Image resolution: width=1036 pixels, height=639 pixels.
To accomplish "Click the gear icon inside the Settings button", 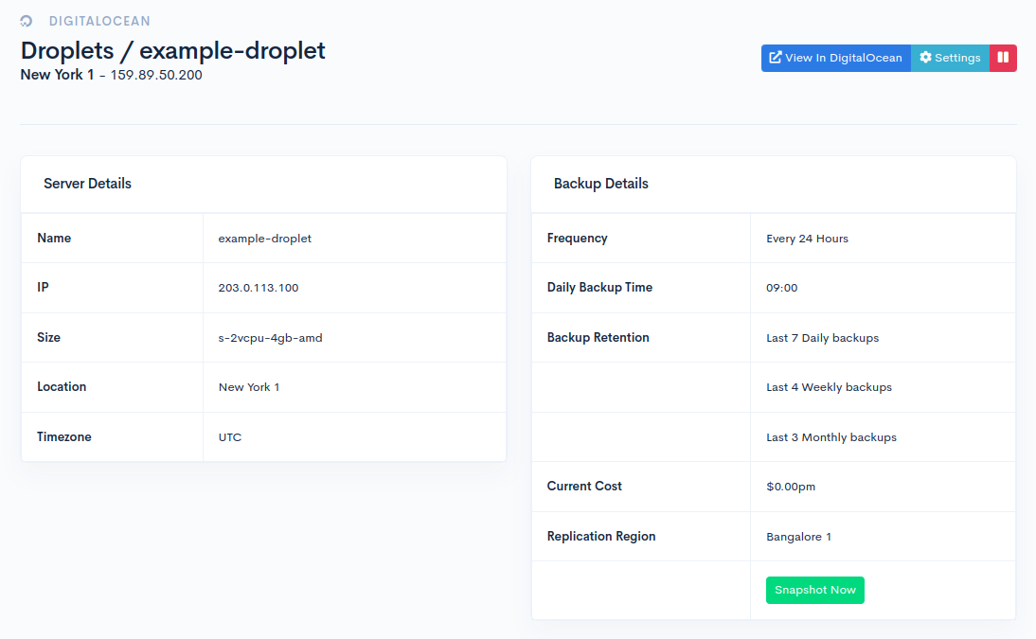I will pyautogui.click(x=926, y=58).
